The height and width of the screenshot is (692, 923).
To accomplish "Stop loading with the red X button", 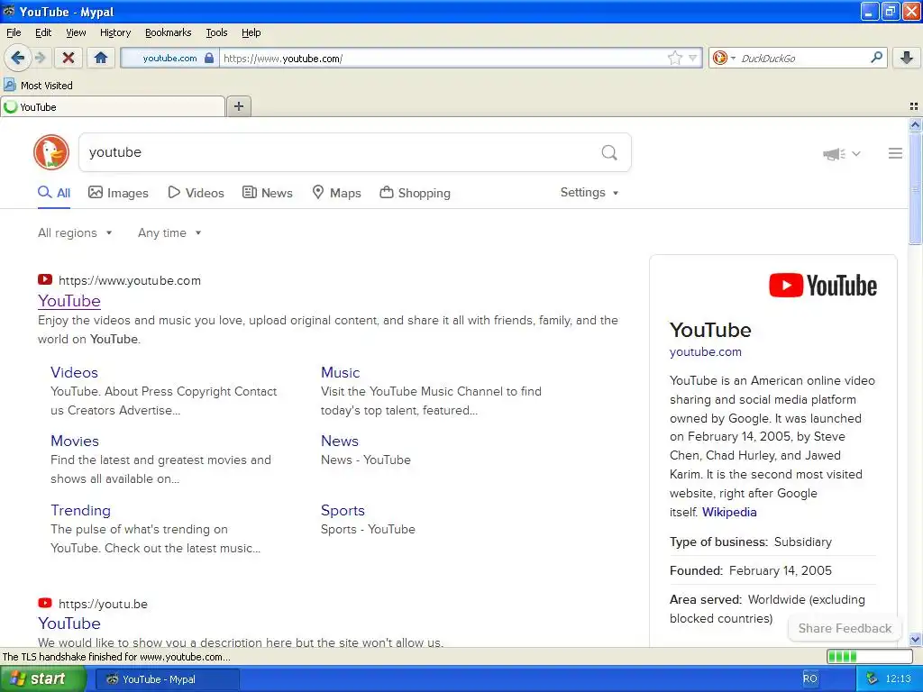I will (x=69, y=58).
